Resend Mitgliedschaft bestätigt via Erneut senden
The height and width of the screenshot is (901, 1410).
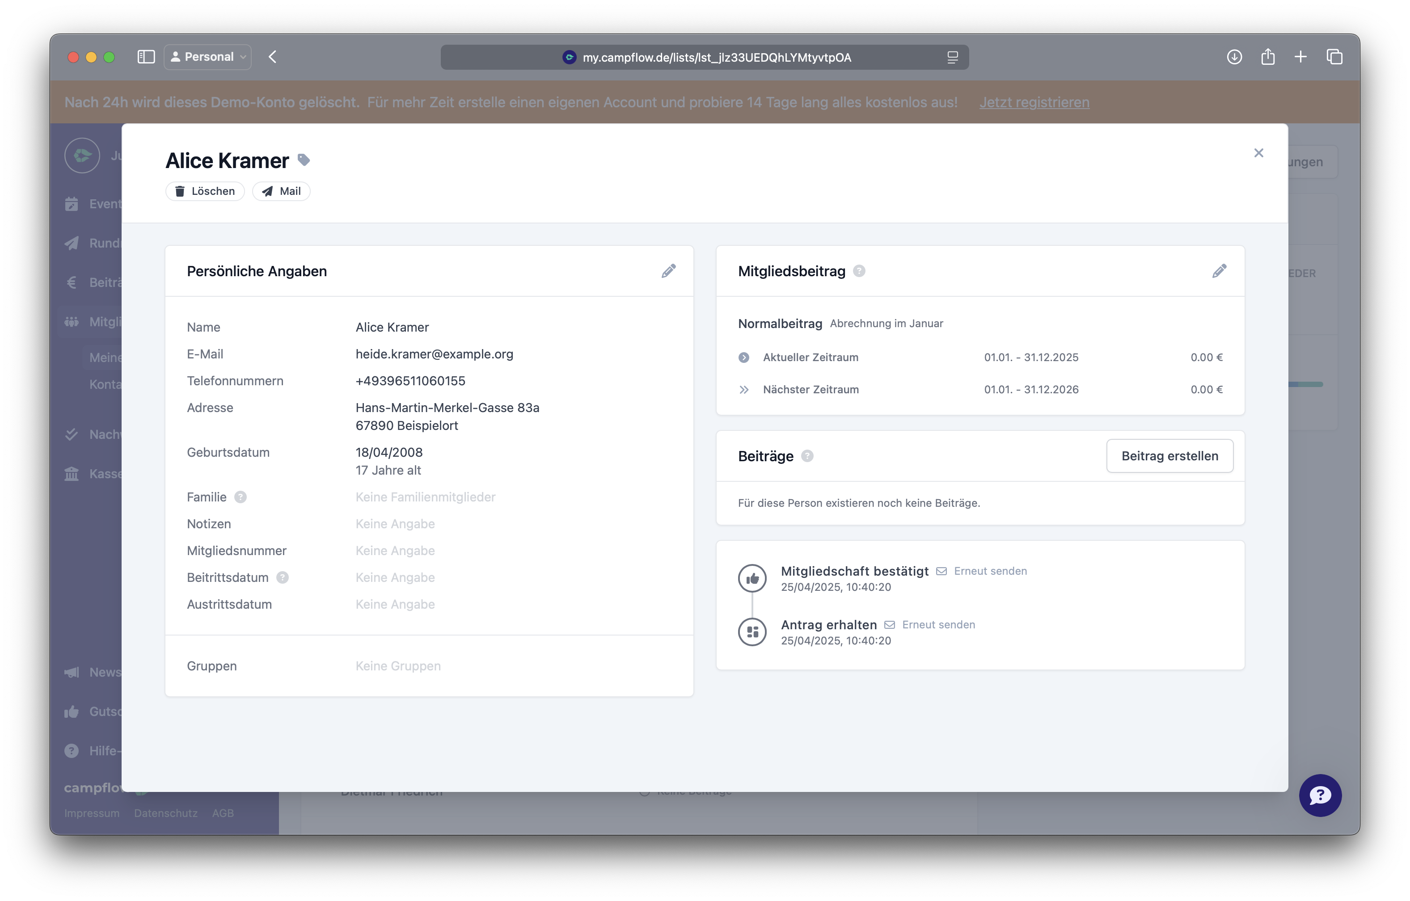[x=990, y=571]
